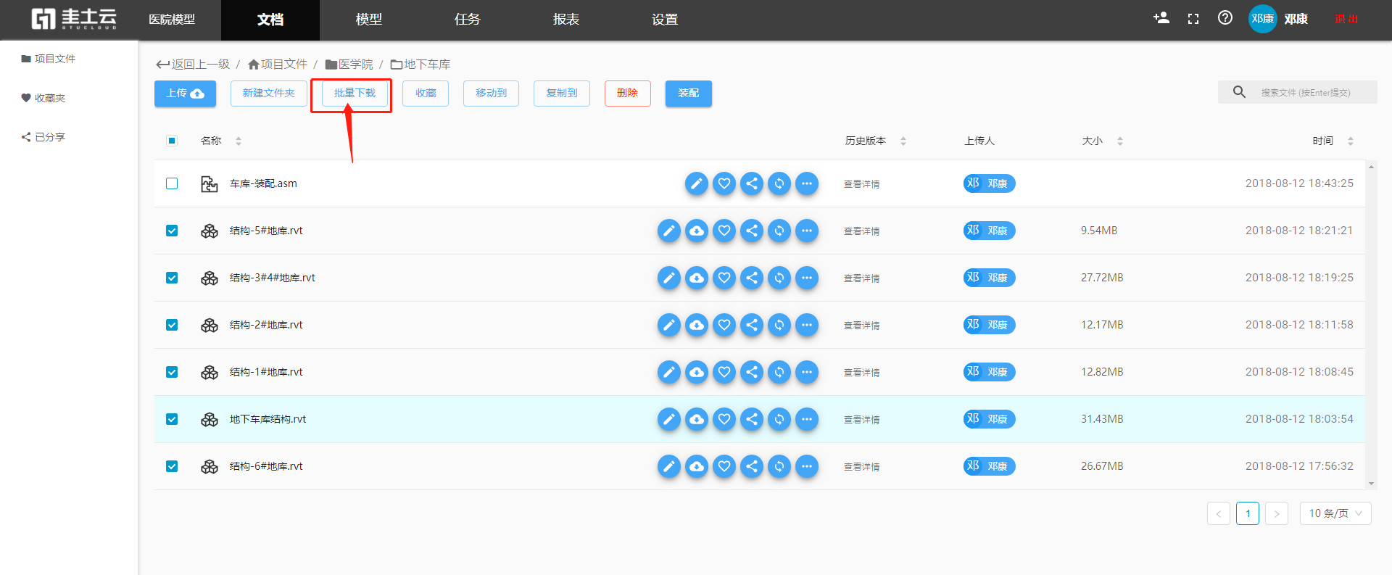Uncheck the box for 地下车库结构.rvt
The image size is (1392, 575).
click(x=172, y=419)
